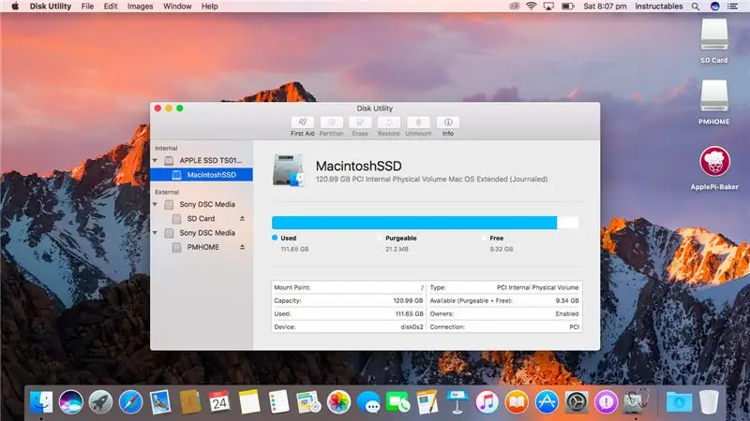Open Messages in the Dock
Screen dimensions: 750x421
click(x=368, y=403)
